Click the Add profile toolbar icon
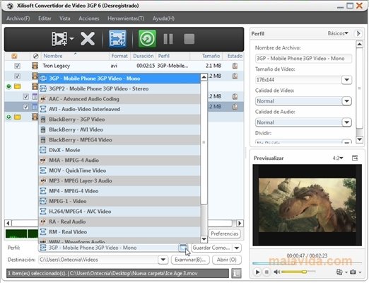The image size is (369, 283). (117, 39)
